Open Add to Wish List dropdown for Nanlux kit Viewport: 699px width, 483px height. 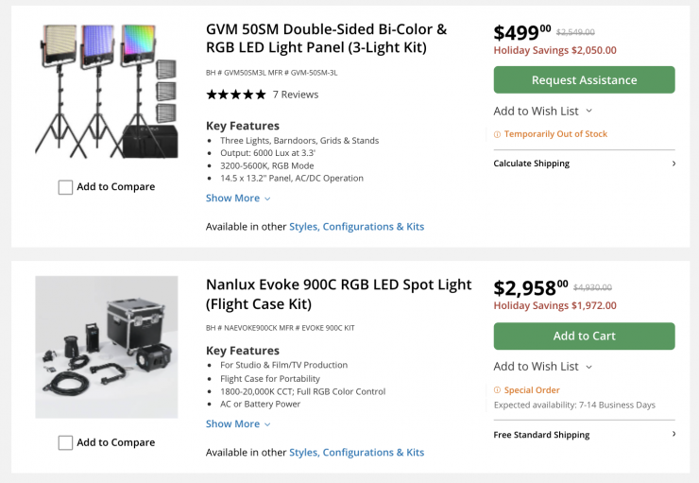(542, 367)
